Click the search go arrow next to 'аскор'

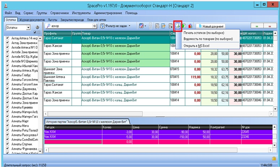(x=94, y=26)
